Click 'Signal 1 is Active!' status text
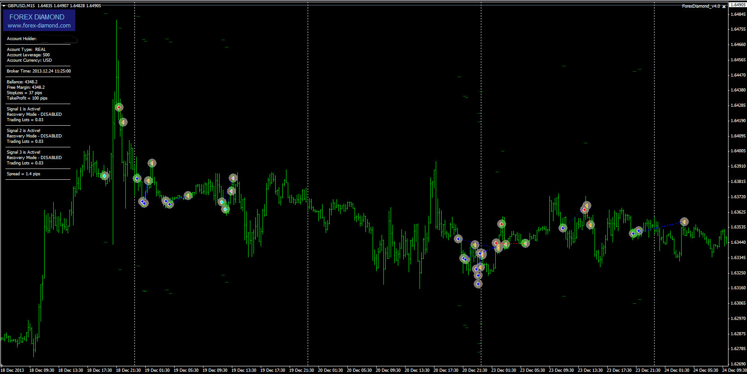The image size is (747, 374). (x=23, y=109)
